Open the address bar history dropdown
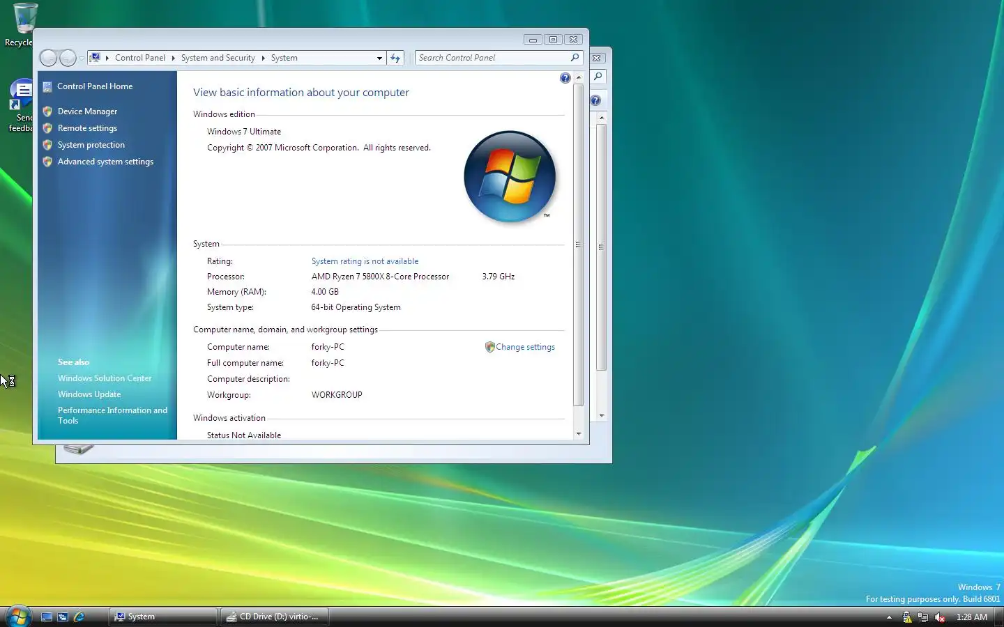Viewport: 1004px width, 627px height. tap(379, 58)
